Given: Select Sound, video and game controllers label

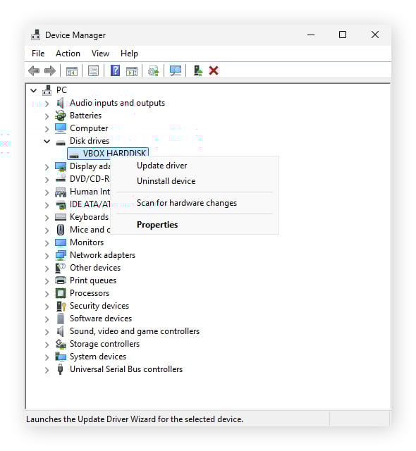Looking at the screenshot, I should click(135, 331).
